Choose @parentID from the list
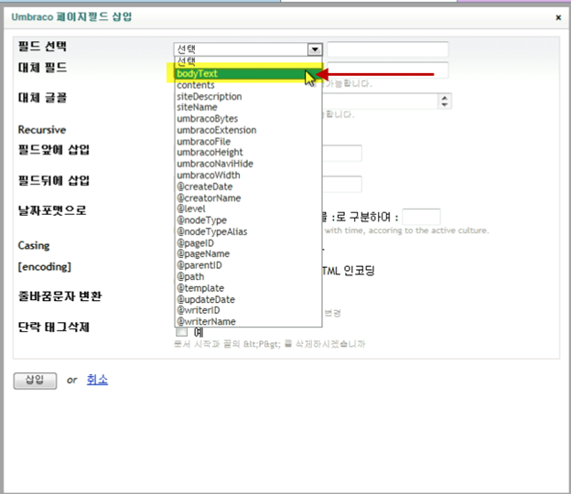The image size is (571, 494). [248, 265]
